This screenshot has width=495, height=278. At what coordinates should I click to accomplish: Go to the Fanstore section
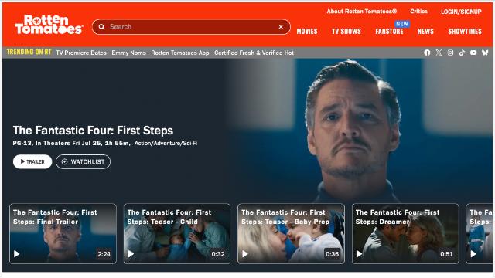click(389, 32)
